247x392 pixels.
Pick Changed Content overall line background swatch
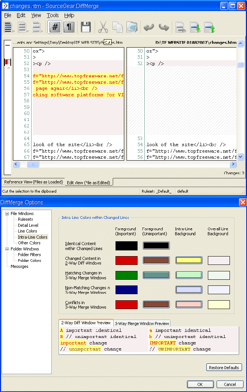pyautogui.click(x=219, y=260)
